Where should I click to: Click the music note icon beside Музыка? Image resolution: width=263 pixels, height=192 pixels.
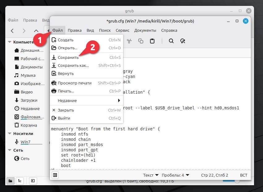tap(16, 75)
